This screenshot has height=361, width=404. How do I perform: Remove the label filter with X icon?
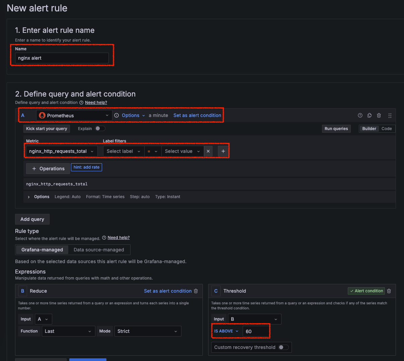tap(208, 151)
